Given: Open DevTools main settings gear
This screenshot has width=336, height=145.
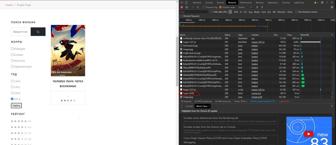Looking at the screenshot, I should tap(322, 3).
